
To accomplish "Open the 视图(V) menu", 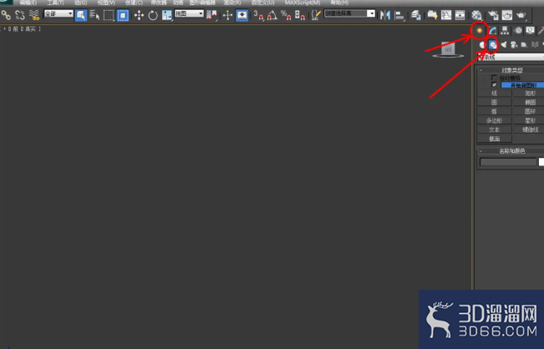I will (106, 3).
